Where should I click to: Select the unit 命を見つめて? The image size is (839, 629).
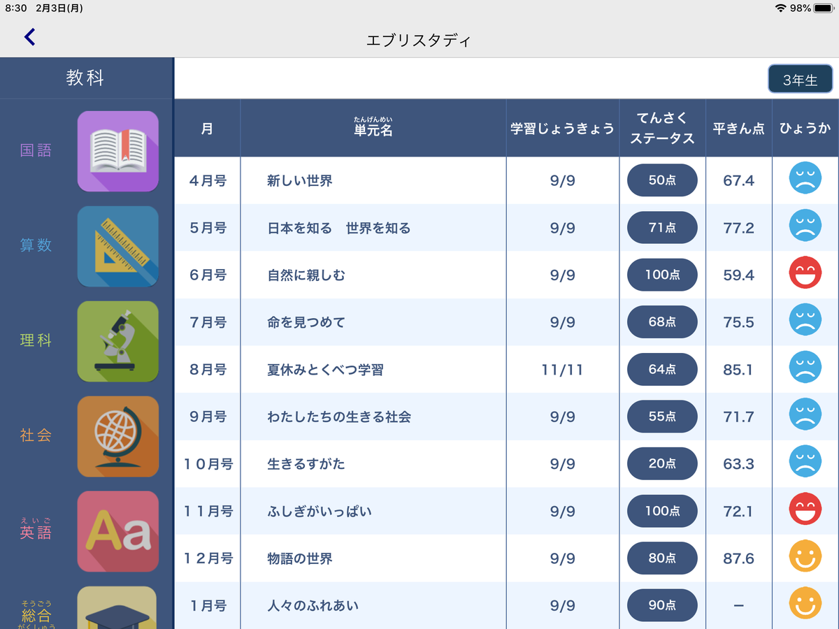[306, 323]
